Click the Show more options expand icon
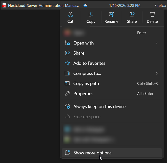The image size is (167, 163). (67, 153)
